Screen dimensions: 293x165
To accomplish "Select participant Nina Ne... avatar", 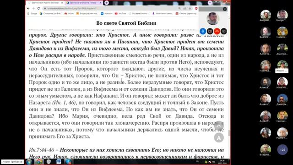I will (282, 82).
